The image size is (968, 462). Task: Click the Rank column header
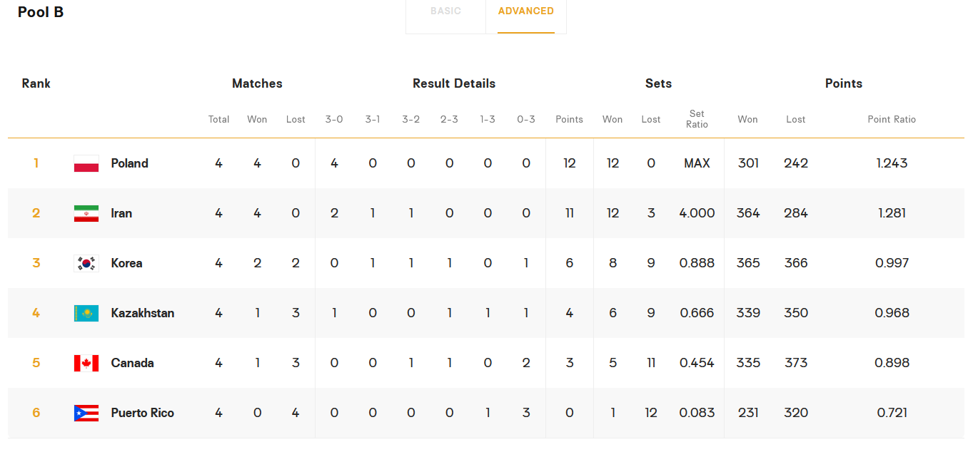[x=36, y=83]
